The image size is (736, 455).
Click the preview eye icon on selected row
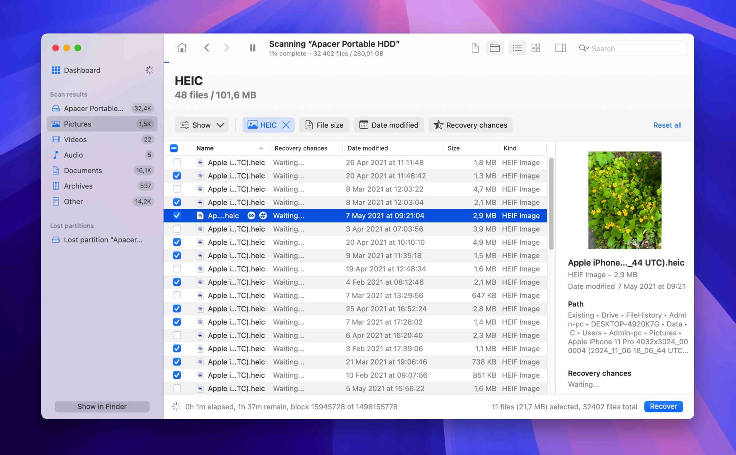(x=251, y=216)
